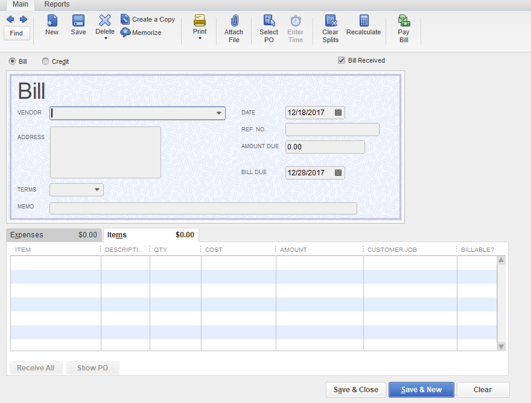The width and height of the screenshot is (531, 403).
Task: Switch to the Reports ribbon tab
Action: coord(57,4)
